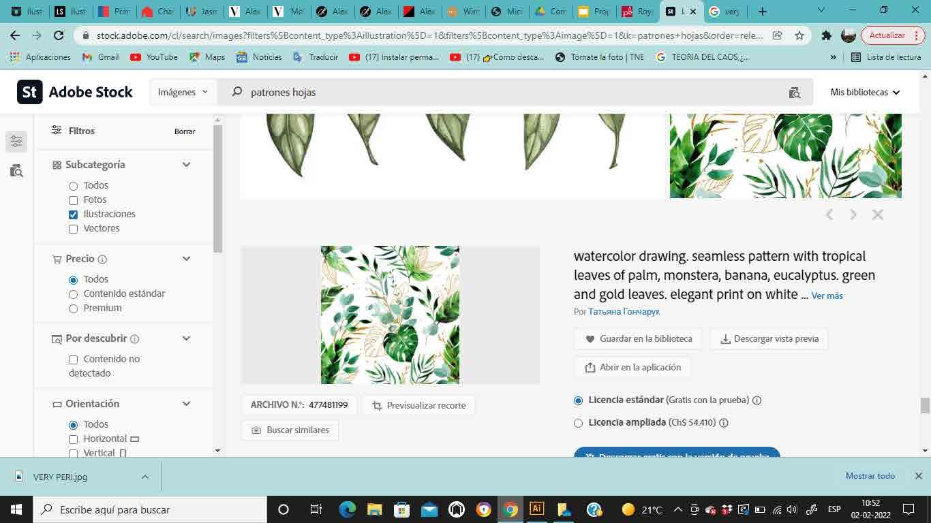Click the Buscar similares button
The image size is (931, 523).
click(x=290, y=430)
